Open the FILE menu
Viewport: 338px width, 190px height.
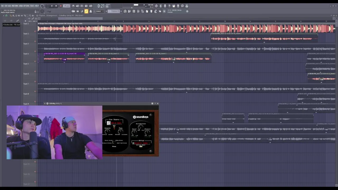(2, 6)
